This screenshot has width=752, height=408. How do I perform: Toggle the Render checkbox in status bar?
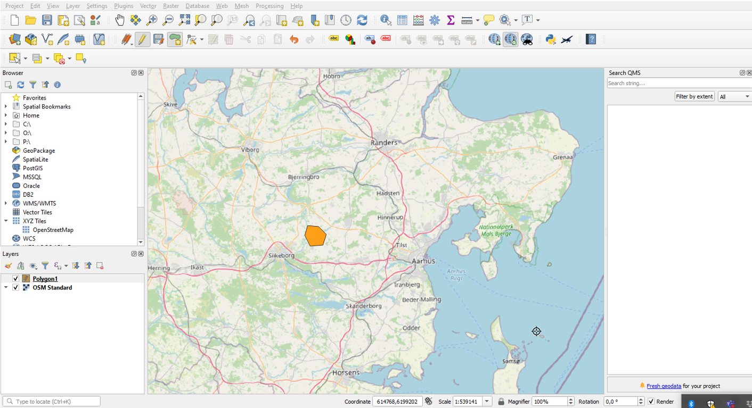[651, 402]
